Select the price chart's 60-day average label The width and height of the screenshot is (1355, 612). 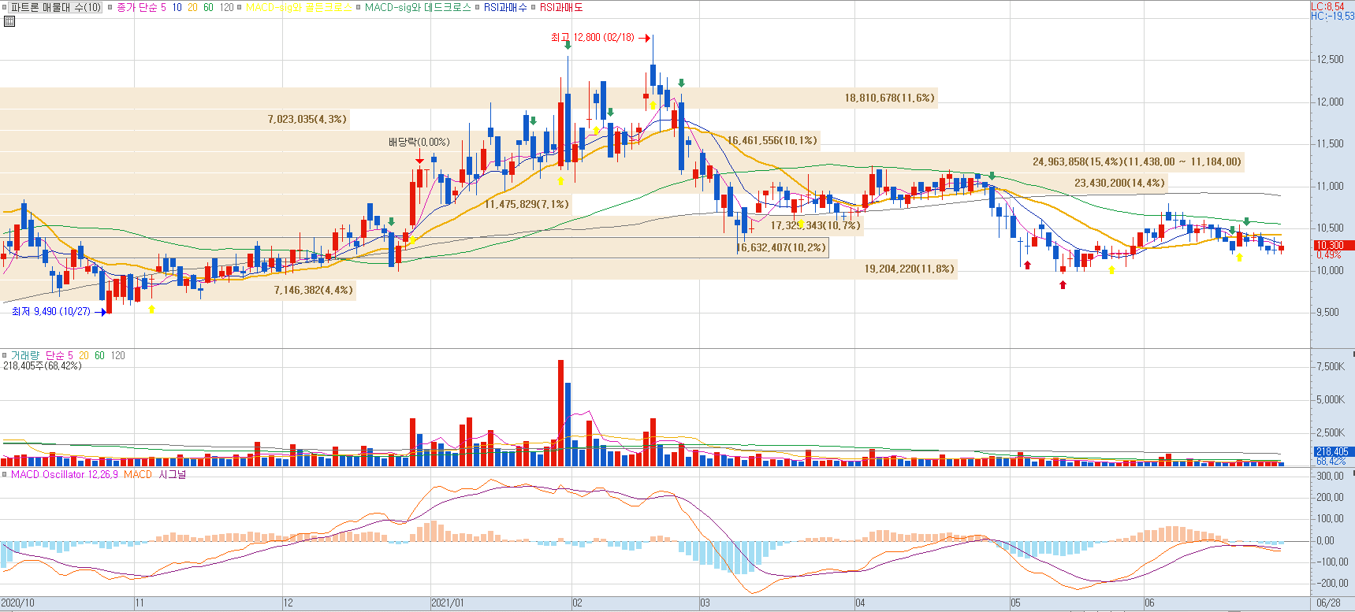click(208, 7)
